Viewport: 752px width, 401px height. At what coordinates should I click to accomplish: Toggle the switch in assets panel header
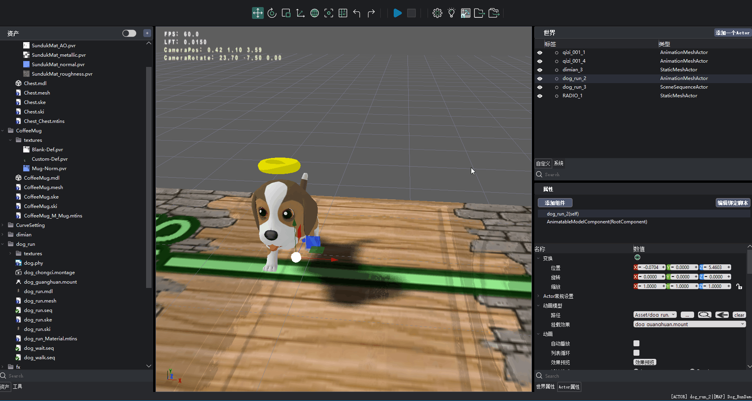click(129, 33)
